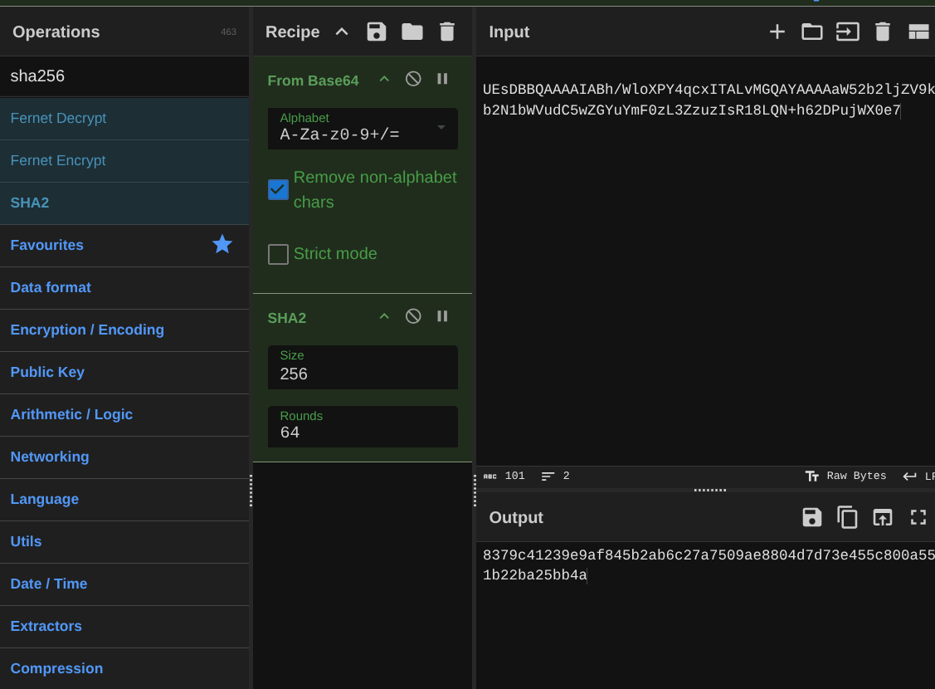Select Fernet Decrypt operation
Viewport: 935px width, 689px height.
(58, 118)
